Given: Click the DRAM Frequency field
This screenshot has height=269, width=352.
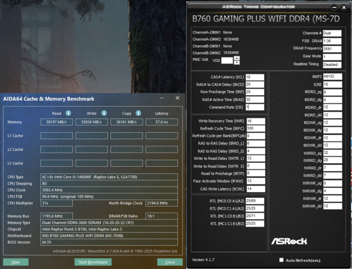Looking at the screenshot, I should coord(332,49).
